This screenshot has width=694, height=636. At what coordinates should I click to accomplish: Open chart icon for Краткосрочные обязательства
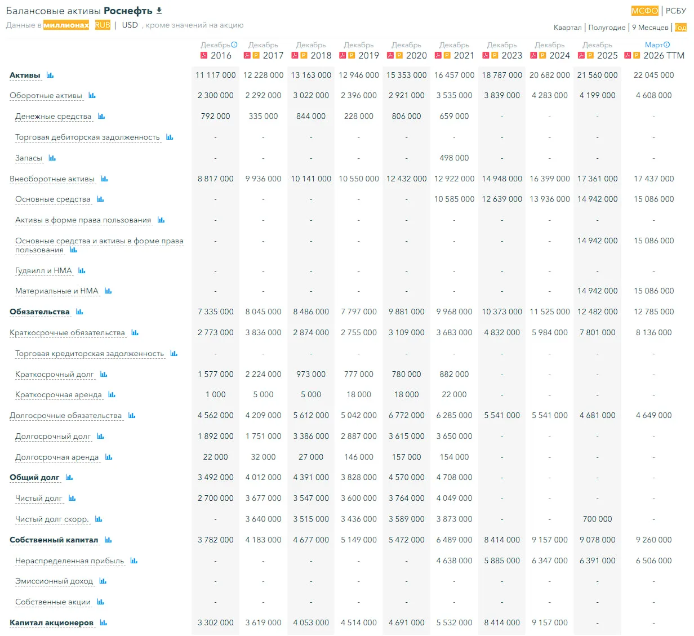click(x=135, y=333)
